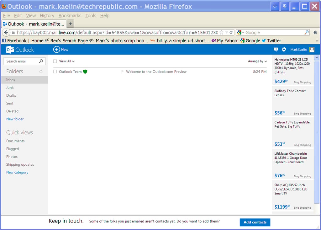Viewport: 321px width, 230px height.
Task: Open the search engine selector dropdown
Action: (x=240, y=32)
